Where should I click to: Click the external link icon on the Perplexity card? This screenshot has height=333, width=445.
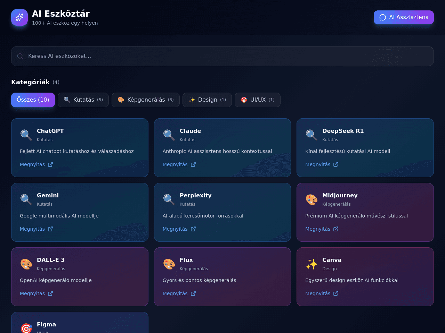click(x=193, y=229)
